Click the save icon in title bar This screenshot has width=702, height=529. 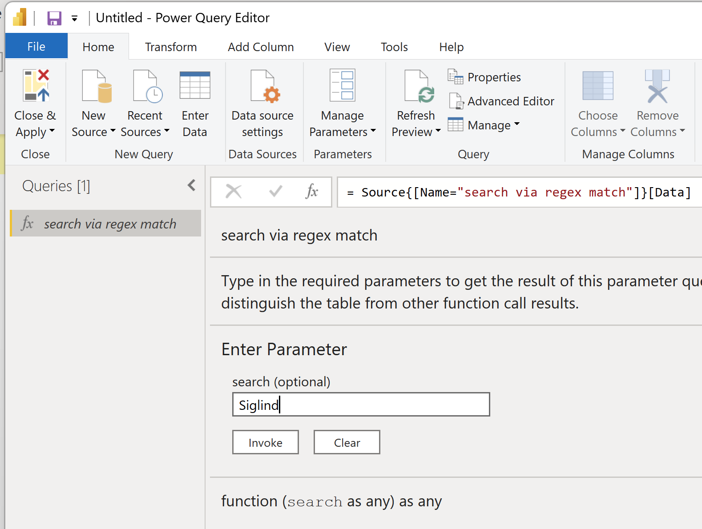pos(54,18)
